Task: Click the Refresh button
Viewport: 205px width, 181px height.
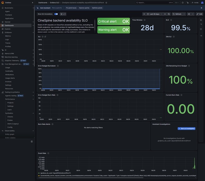Action: click(x=177, y=14)
